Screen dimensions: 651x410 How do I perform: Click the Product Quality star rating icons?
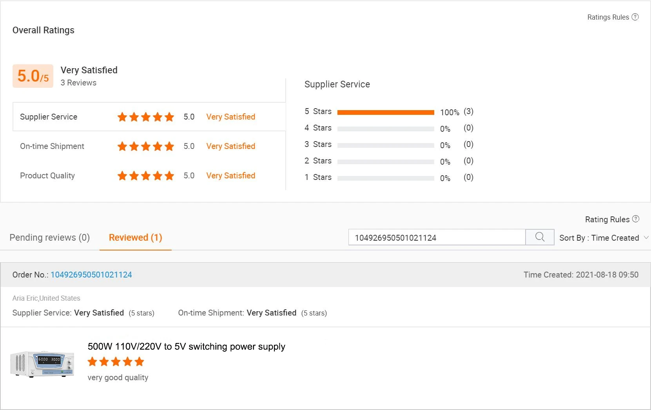point(146,176)
